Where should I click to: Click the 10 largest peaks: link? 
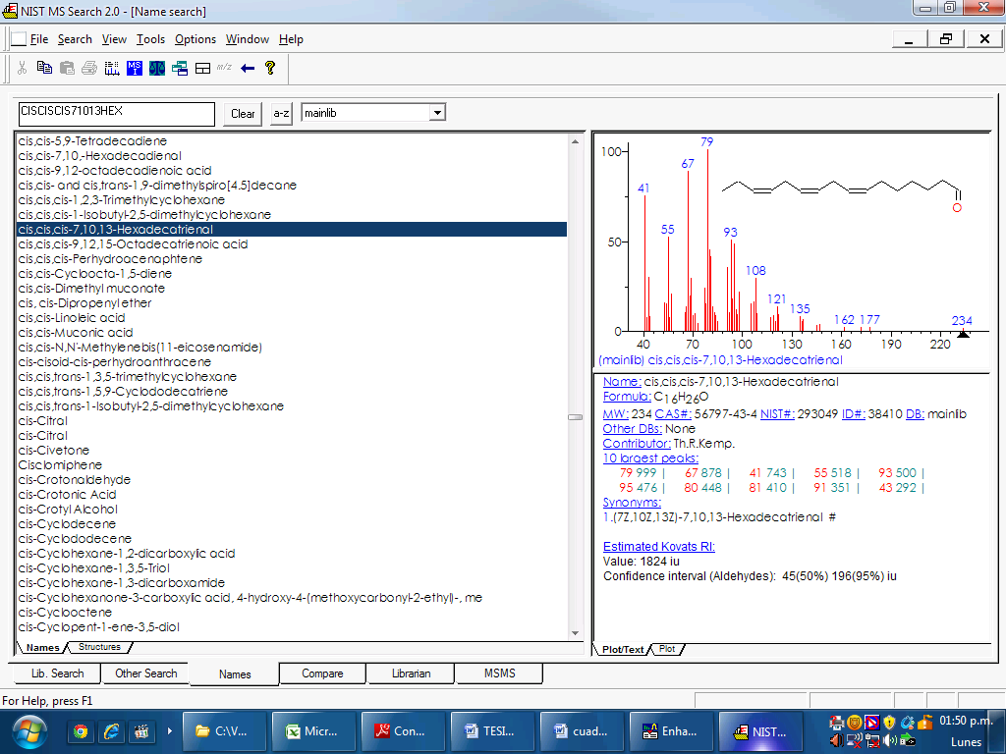pyautogui.click(x=650, y=458)
